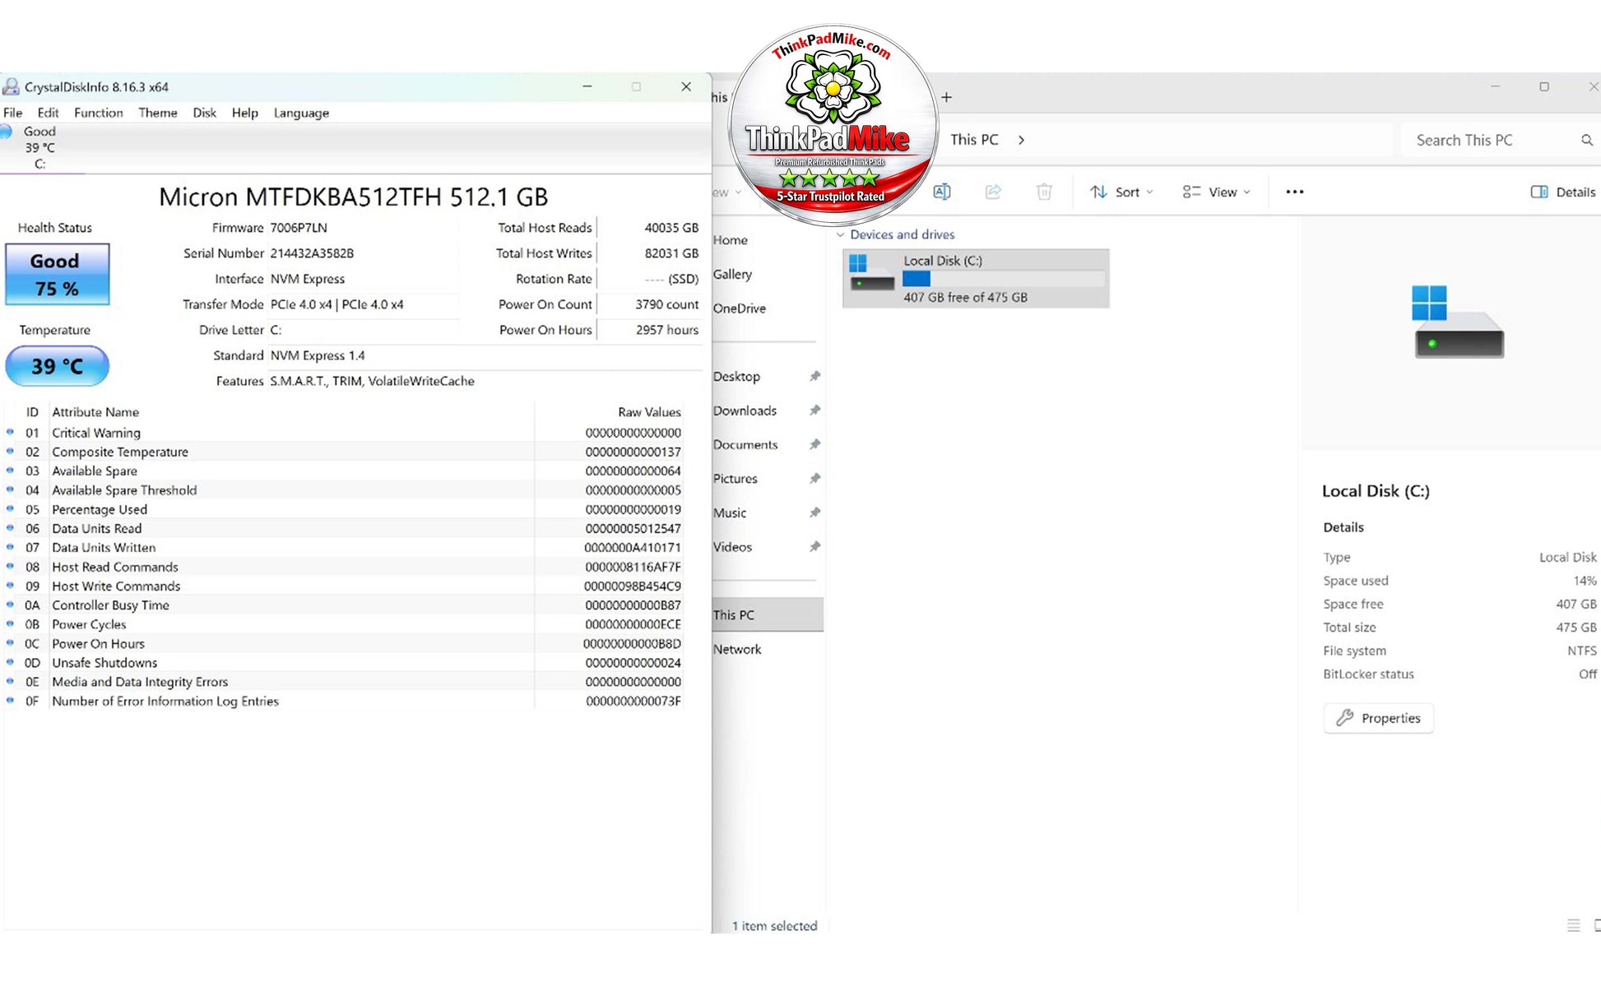Click the Firmware value 7006P7LN
This screenshot has height=1006, width=1601.
coord(299,228)
